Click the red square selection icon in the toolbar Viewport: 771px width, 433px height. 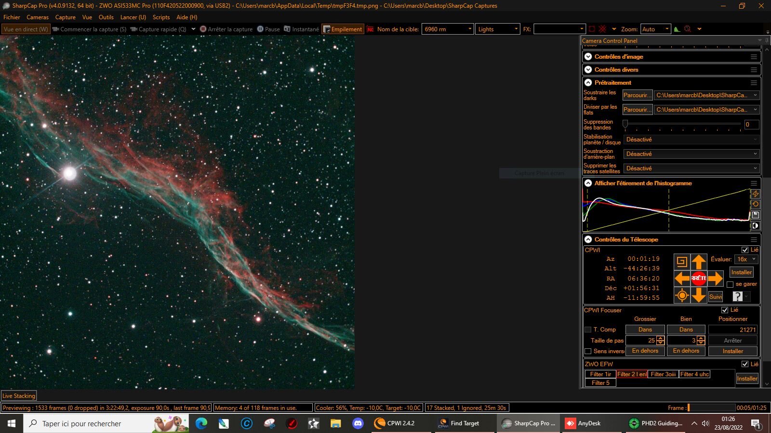pyautogui.click(x=592, y=29)
